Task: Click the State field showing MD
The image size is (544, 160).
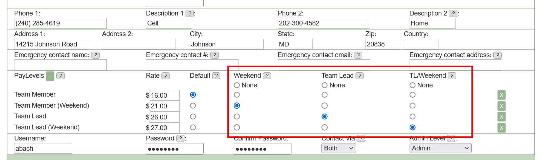Action: pyautogui.click(x=295, y=44)
